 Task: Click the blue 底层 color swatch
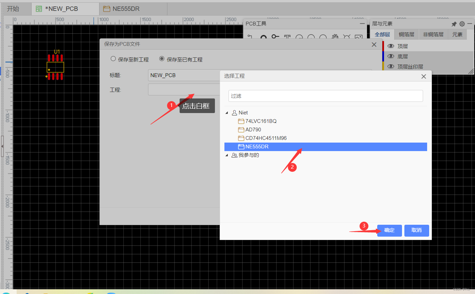383,56
